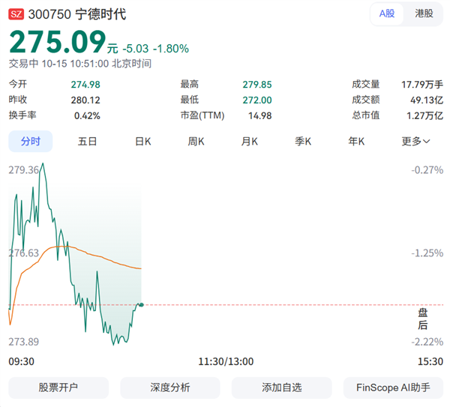450x407 pixels.
Task: Click the current price dot on intraday line
Action: (142, 305)
